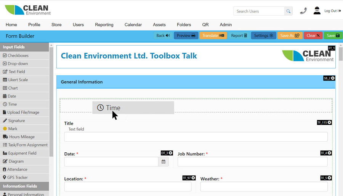Open the Admin menu
Image resolution: width=343 pixels, height=196 pixels.
226,25
